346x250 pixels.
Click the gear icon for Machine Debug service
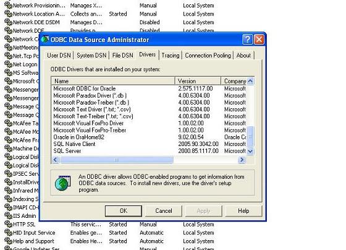click(x=8, y=149)
